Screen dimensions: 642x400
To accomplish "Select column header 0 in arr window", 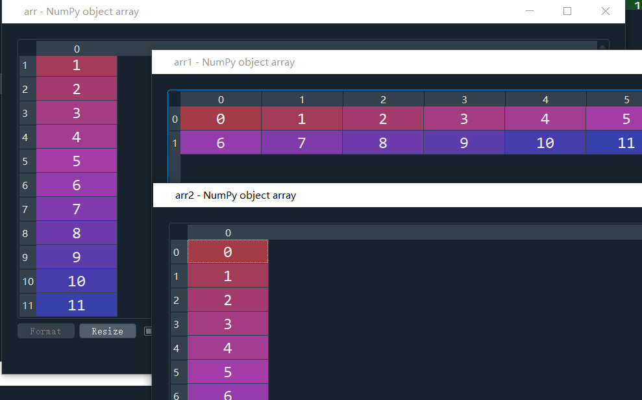I will tap(77, 49).
